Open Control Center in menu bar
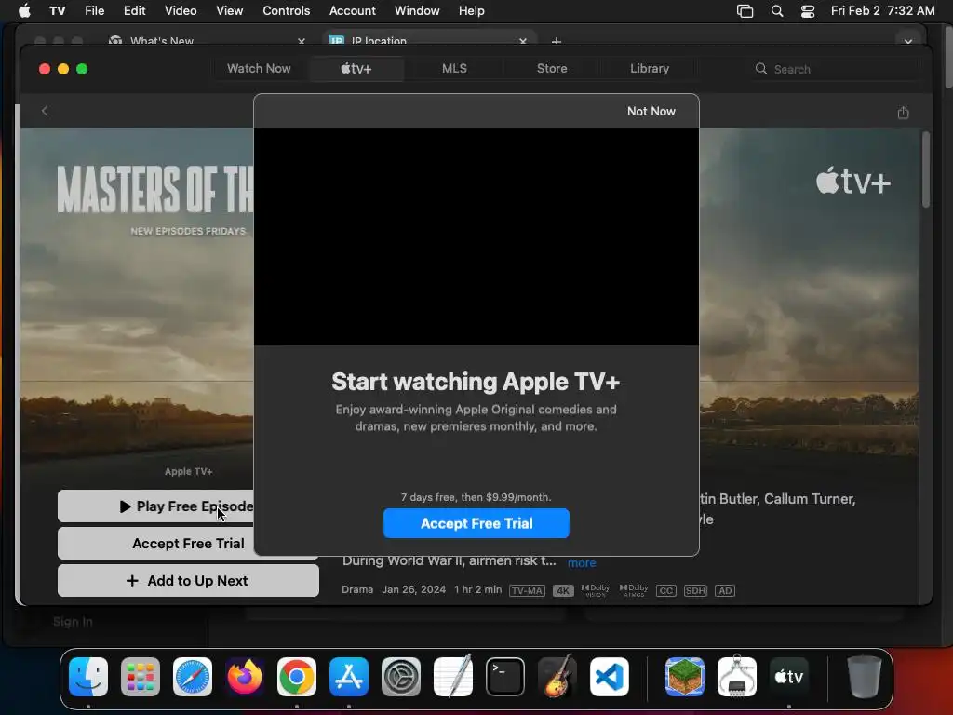Viewport: 953px width, 715px height. coord(807,11)
